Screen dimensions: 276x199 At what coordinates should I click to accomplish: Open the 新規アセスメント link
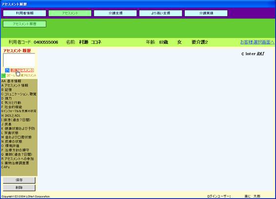tap(22, 70)
